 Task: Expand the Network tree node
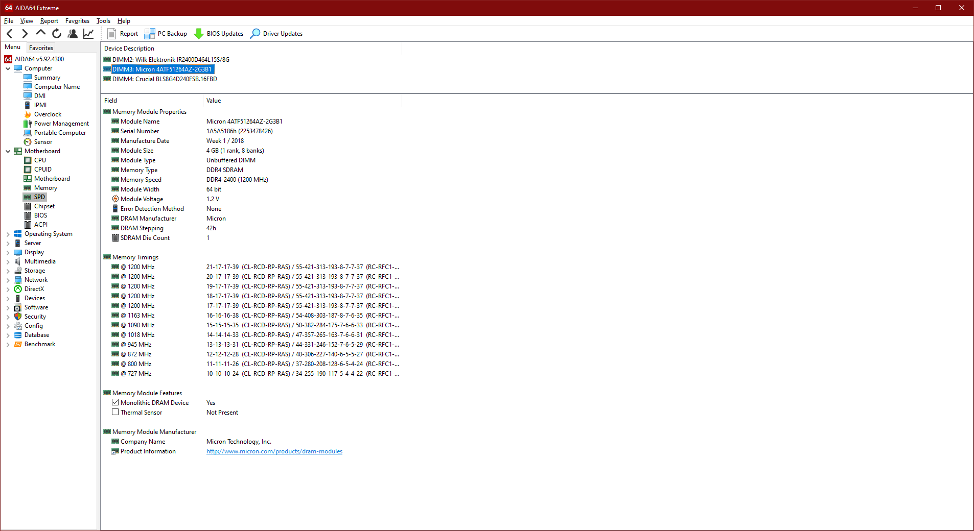coord(8,280)
